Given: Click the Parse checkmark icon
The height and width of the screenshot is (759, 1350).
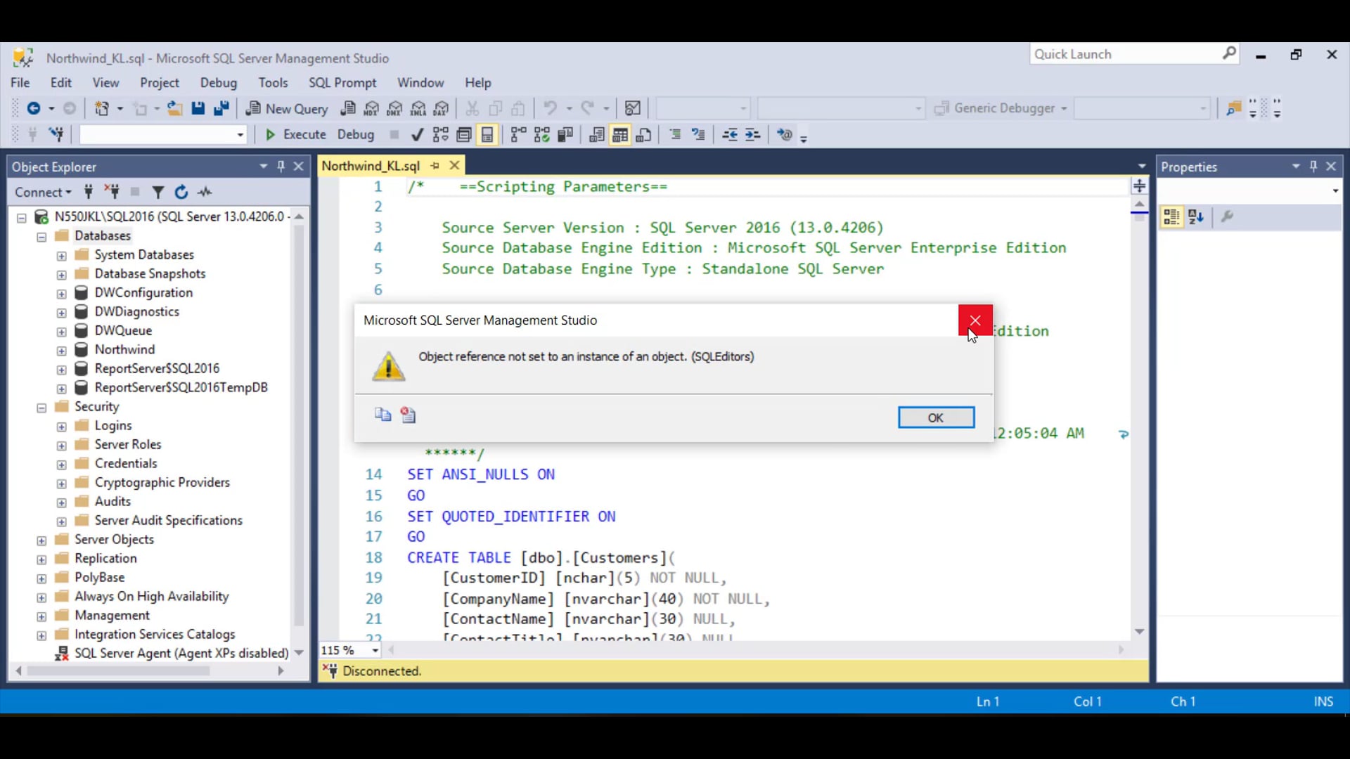Looking at the screenshot, I should [418, 135].
